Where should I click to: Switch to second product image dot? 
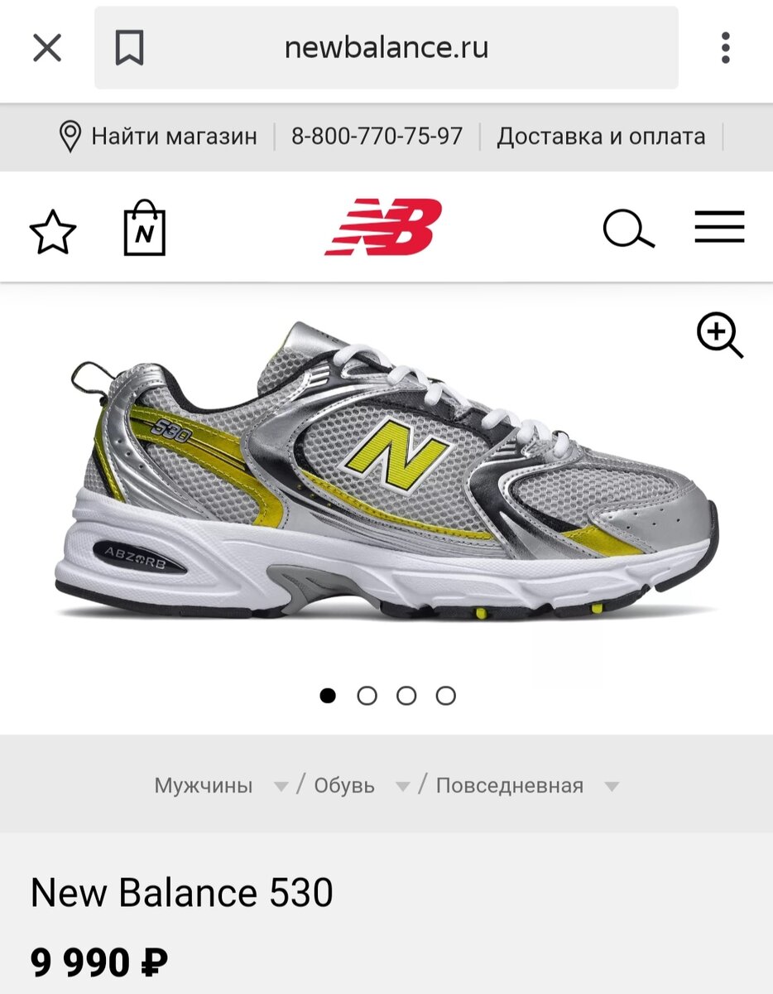click(367, 696)
